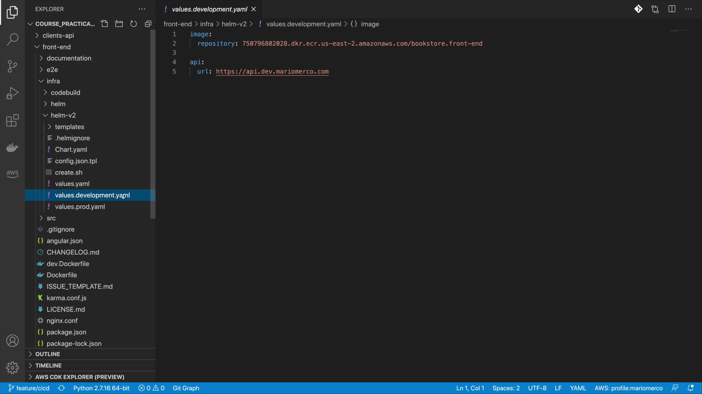Toggle split editor right
The image size is (702, 394).
coord(672,9)
